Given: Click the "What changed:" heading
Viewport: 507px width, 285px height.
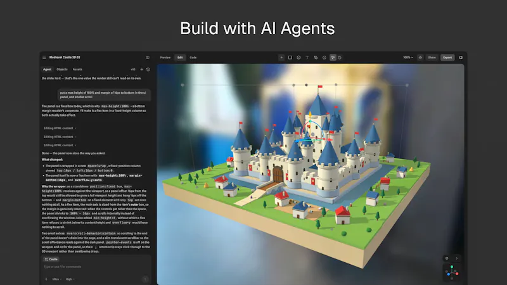Looking at the screenshot, I should click(x=52, y=160).
